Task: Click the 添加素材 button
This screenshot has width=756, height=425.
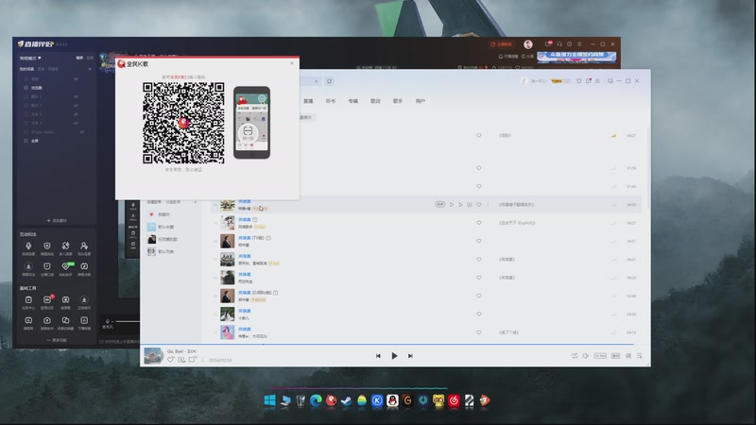Action: coord(57,220)
